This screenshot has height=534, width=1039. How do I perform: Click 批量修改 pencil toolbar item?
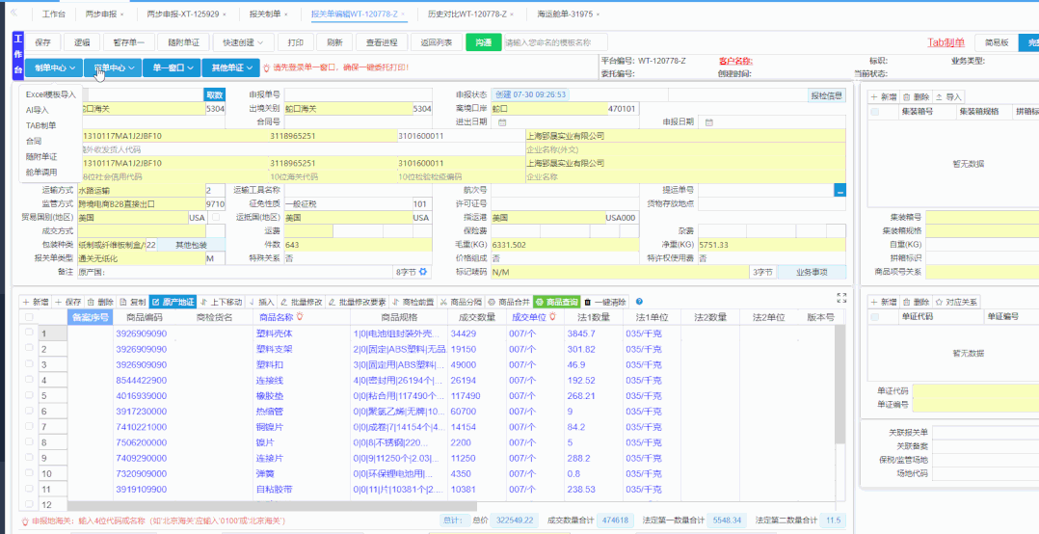pyautogui.click(x=302, y=302)
